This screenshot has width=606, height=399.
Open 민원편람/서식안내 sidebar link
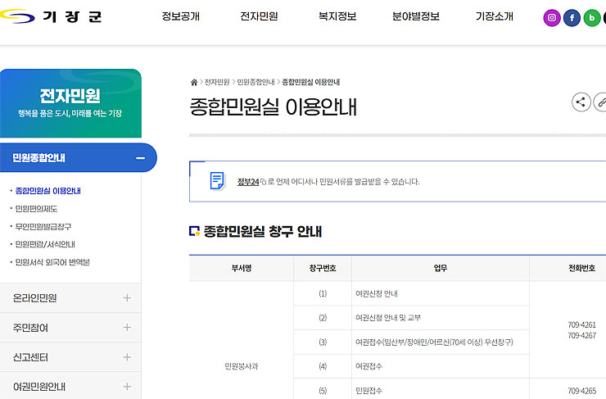pyautogui.click(x=45, y=244)
